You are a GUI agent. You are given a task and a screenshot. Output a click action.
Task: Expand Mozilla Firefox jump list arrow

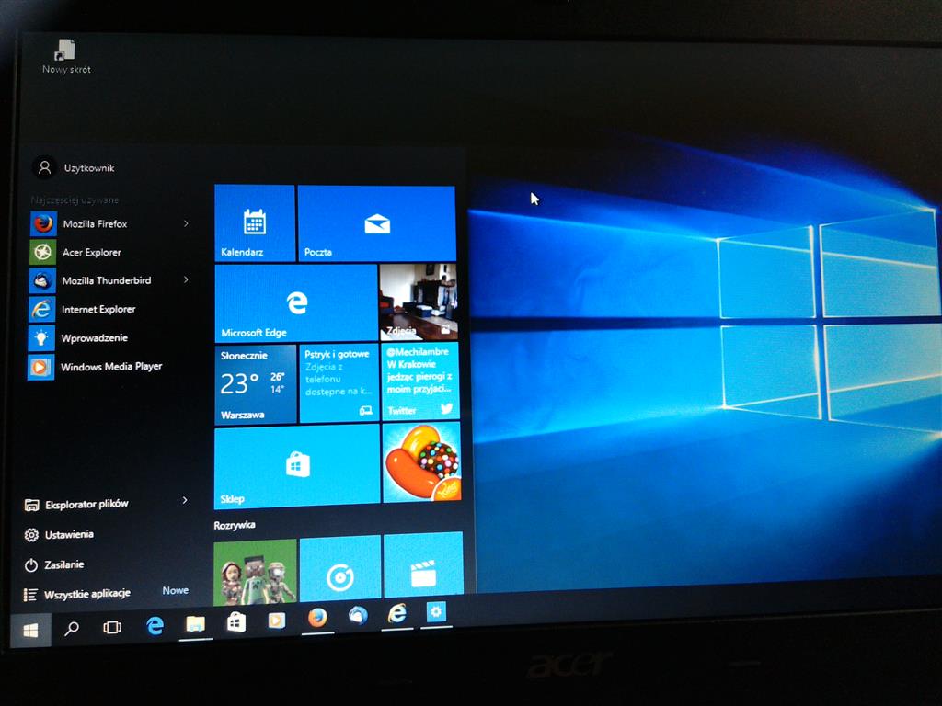click(186, 223)
